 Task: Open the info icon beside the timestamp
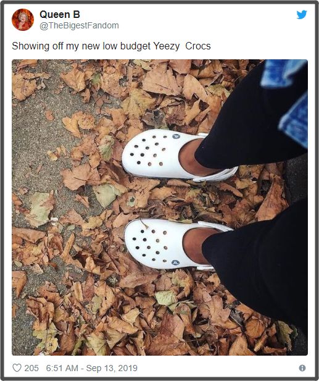tap(302, 368)
